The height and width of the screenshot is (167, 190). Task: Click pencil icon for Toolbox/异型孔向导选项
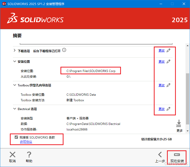(168, 85)
